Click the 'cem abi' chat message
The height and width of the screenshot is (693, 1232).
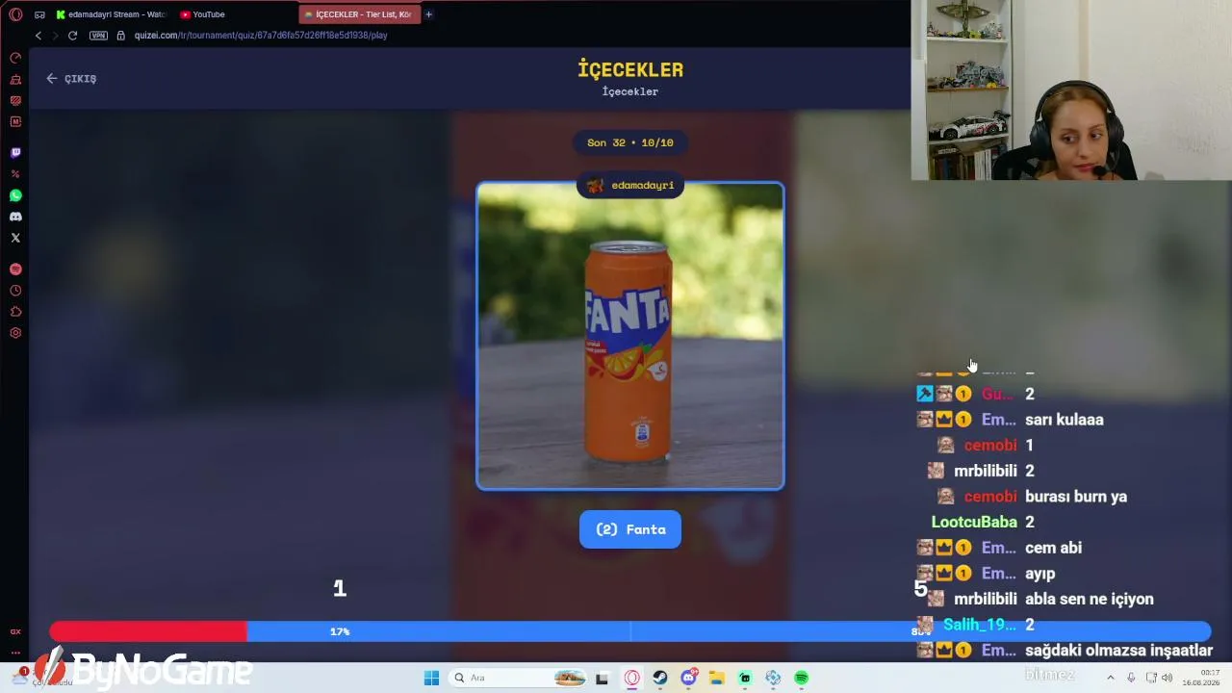pyautogui.click(x=1054, y=548)
